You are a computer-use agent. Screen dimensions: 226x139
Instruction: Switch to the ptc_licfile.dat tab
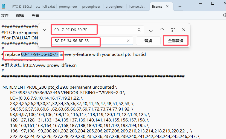pyautogui.click(x=45, y=7)
